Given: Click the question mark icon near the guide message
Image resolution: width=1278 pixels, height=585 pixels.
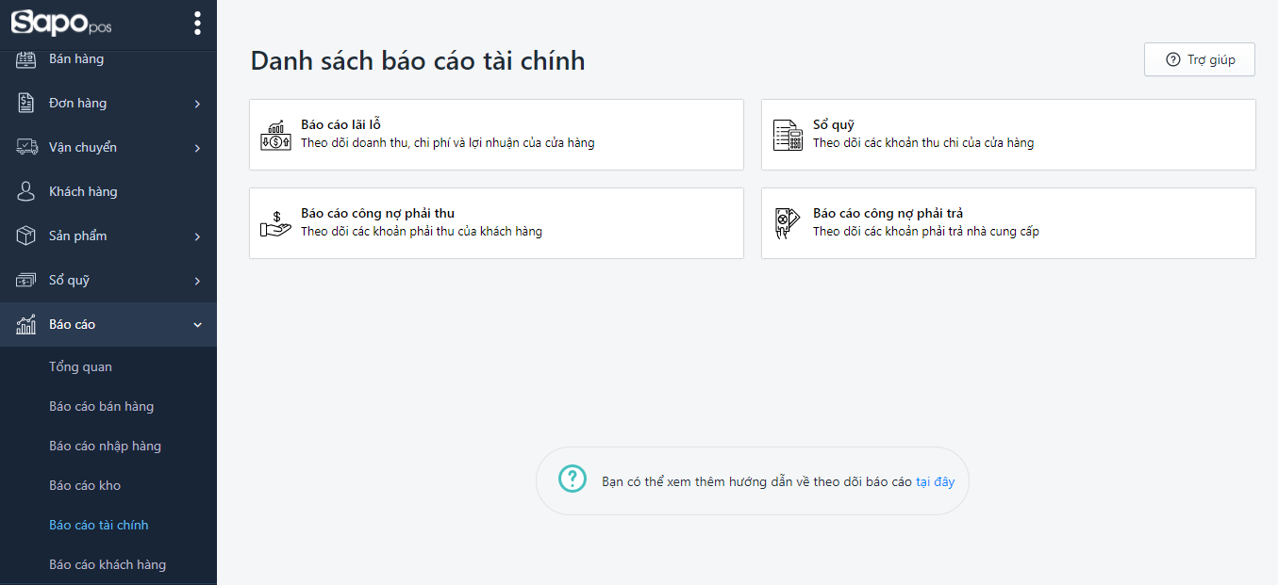Looking at the screenshot, I should pos(572,479).
